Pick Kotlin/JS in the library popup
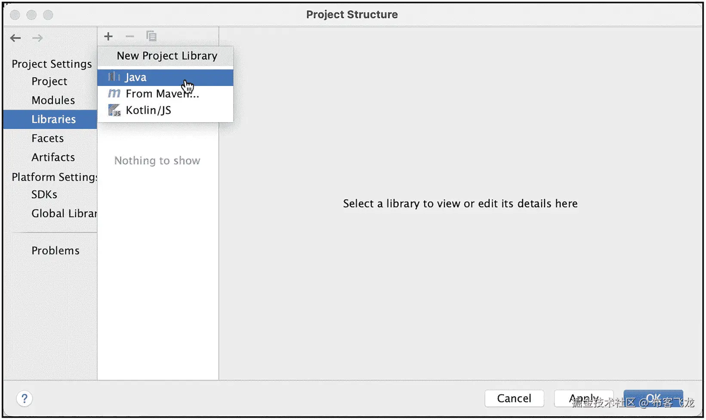 coord(148,110)
